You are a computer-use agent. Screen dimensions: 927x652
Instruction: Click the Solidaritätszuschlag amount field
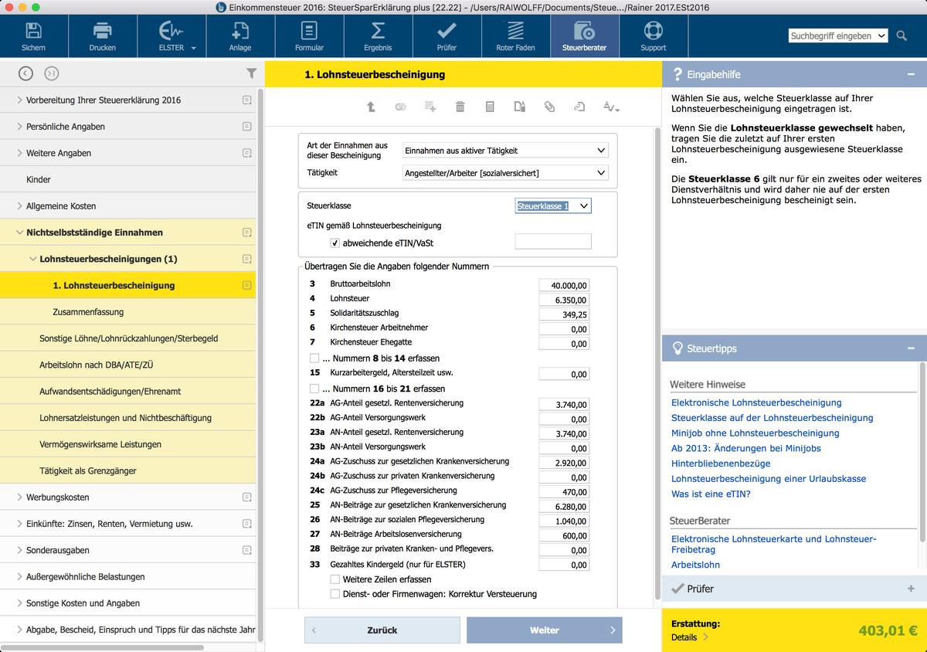[565, 314]
